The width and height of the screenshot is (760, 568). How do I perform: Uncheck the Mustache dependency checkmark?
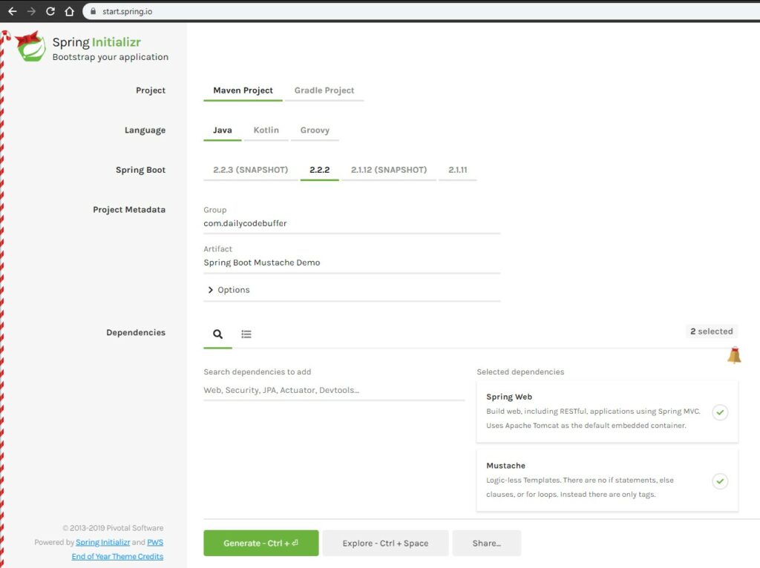(719, 481)
